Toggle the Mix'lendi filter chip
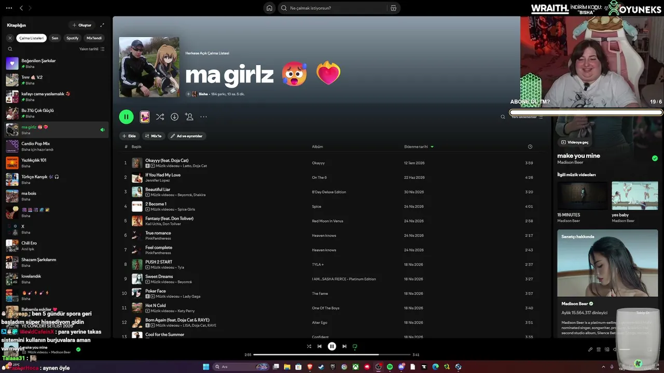 pos(94,38)
